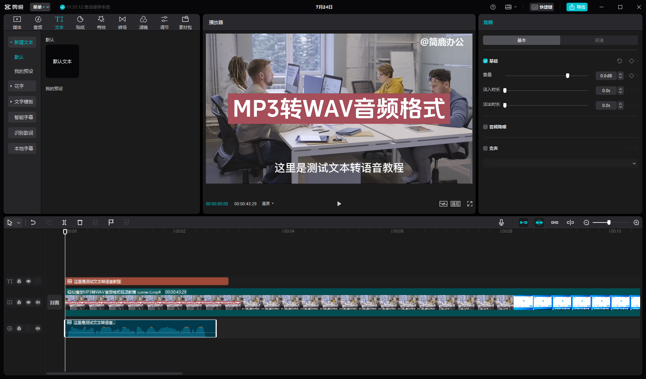Screen dimensions: 646x379
Task: Play the video in the player
Action: pyautogui.click(x=339, y=204)
